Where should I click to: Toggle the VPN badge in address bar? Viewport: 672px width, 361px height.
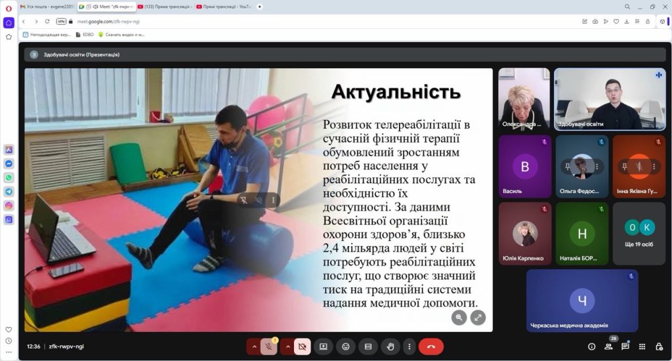60,21
